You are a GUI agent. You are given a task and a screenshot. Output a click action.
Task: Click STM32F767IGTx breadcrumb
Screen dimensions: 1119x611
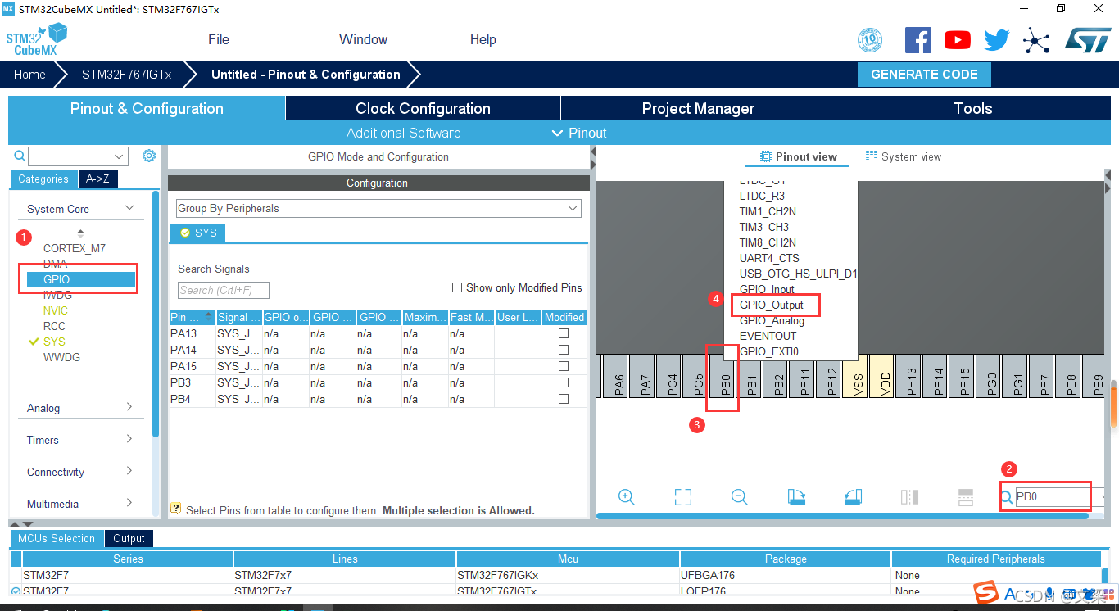point(126,74)
